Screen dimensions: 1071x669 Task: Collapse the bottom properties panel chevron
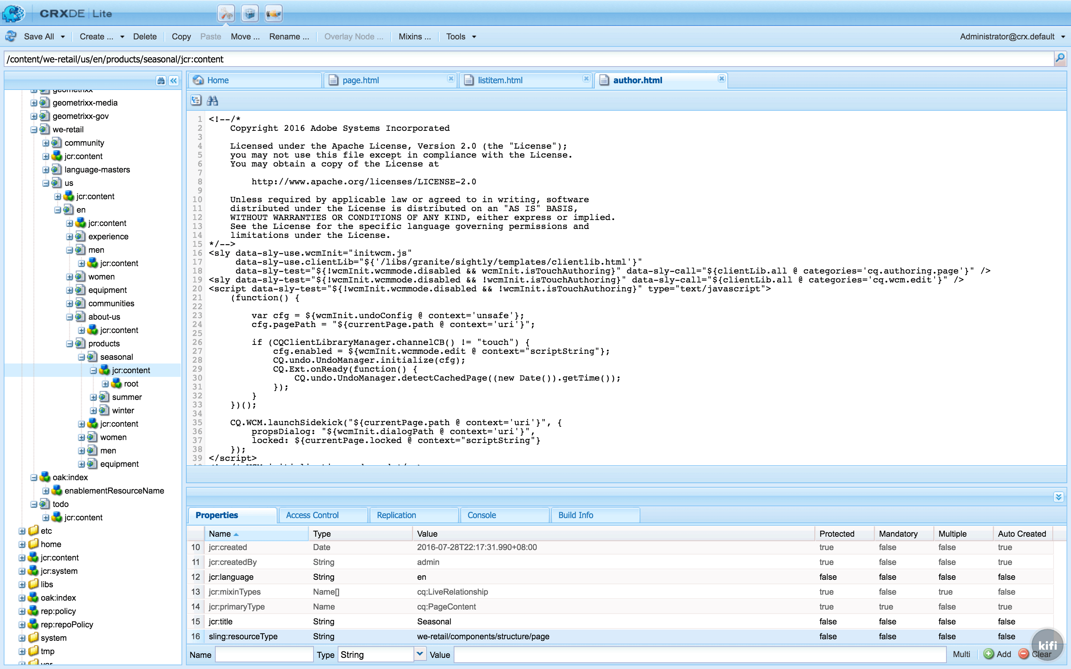(x=1059, y=497)
